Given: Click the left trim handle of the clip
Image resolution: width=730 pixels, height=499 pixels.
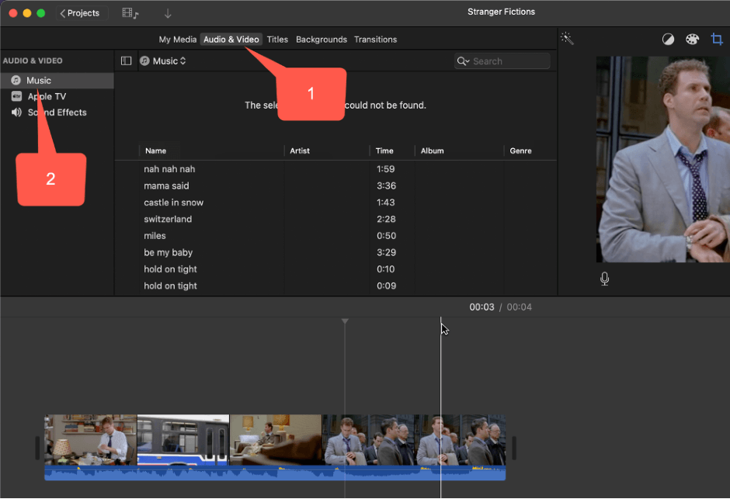Looking at the screenshot, I should click(x=37, y=447).
